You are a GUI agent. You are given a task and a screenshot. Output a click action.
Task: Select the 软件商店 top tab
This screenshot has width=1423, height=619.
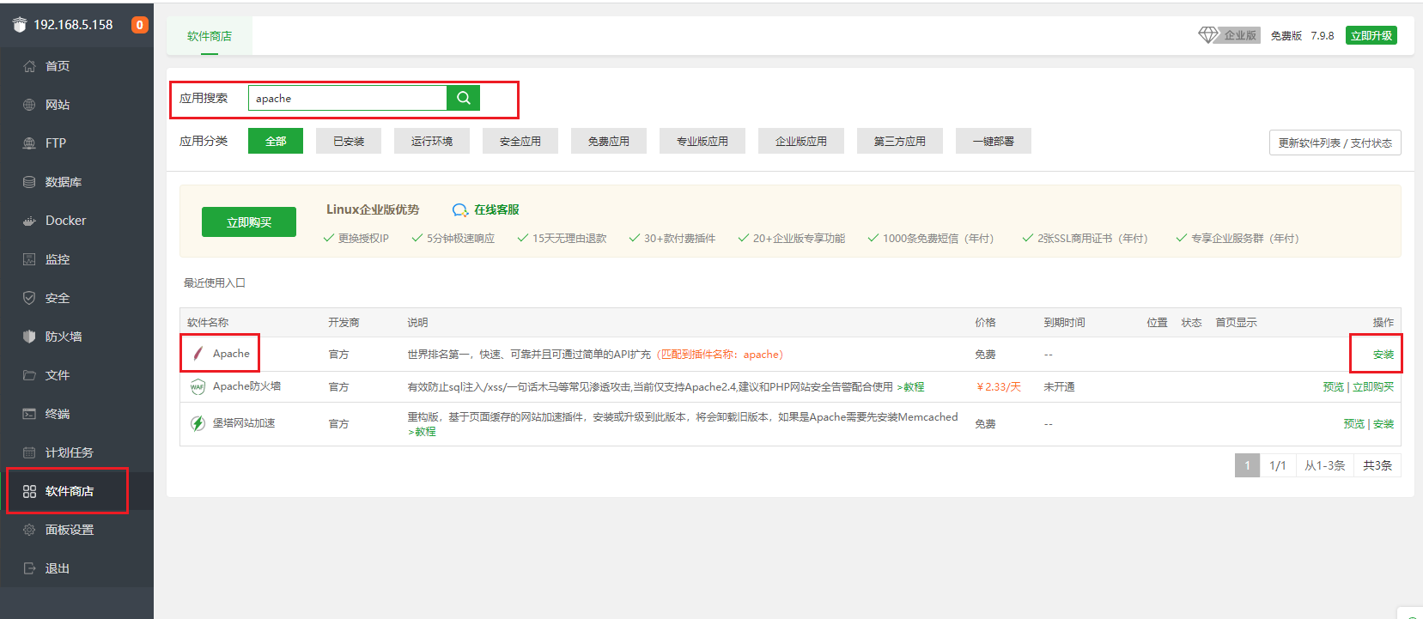pos(210,36)
